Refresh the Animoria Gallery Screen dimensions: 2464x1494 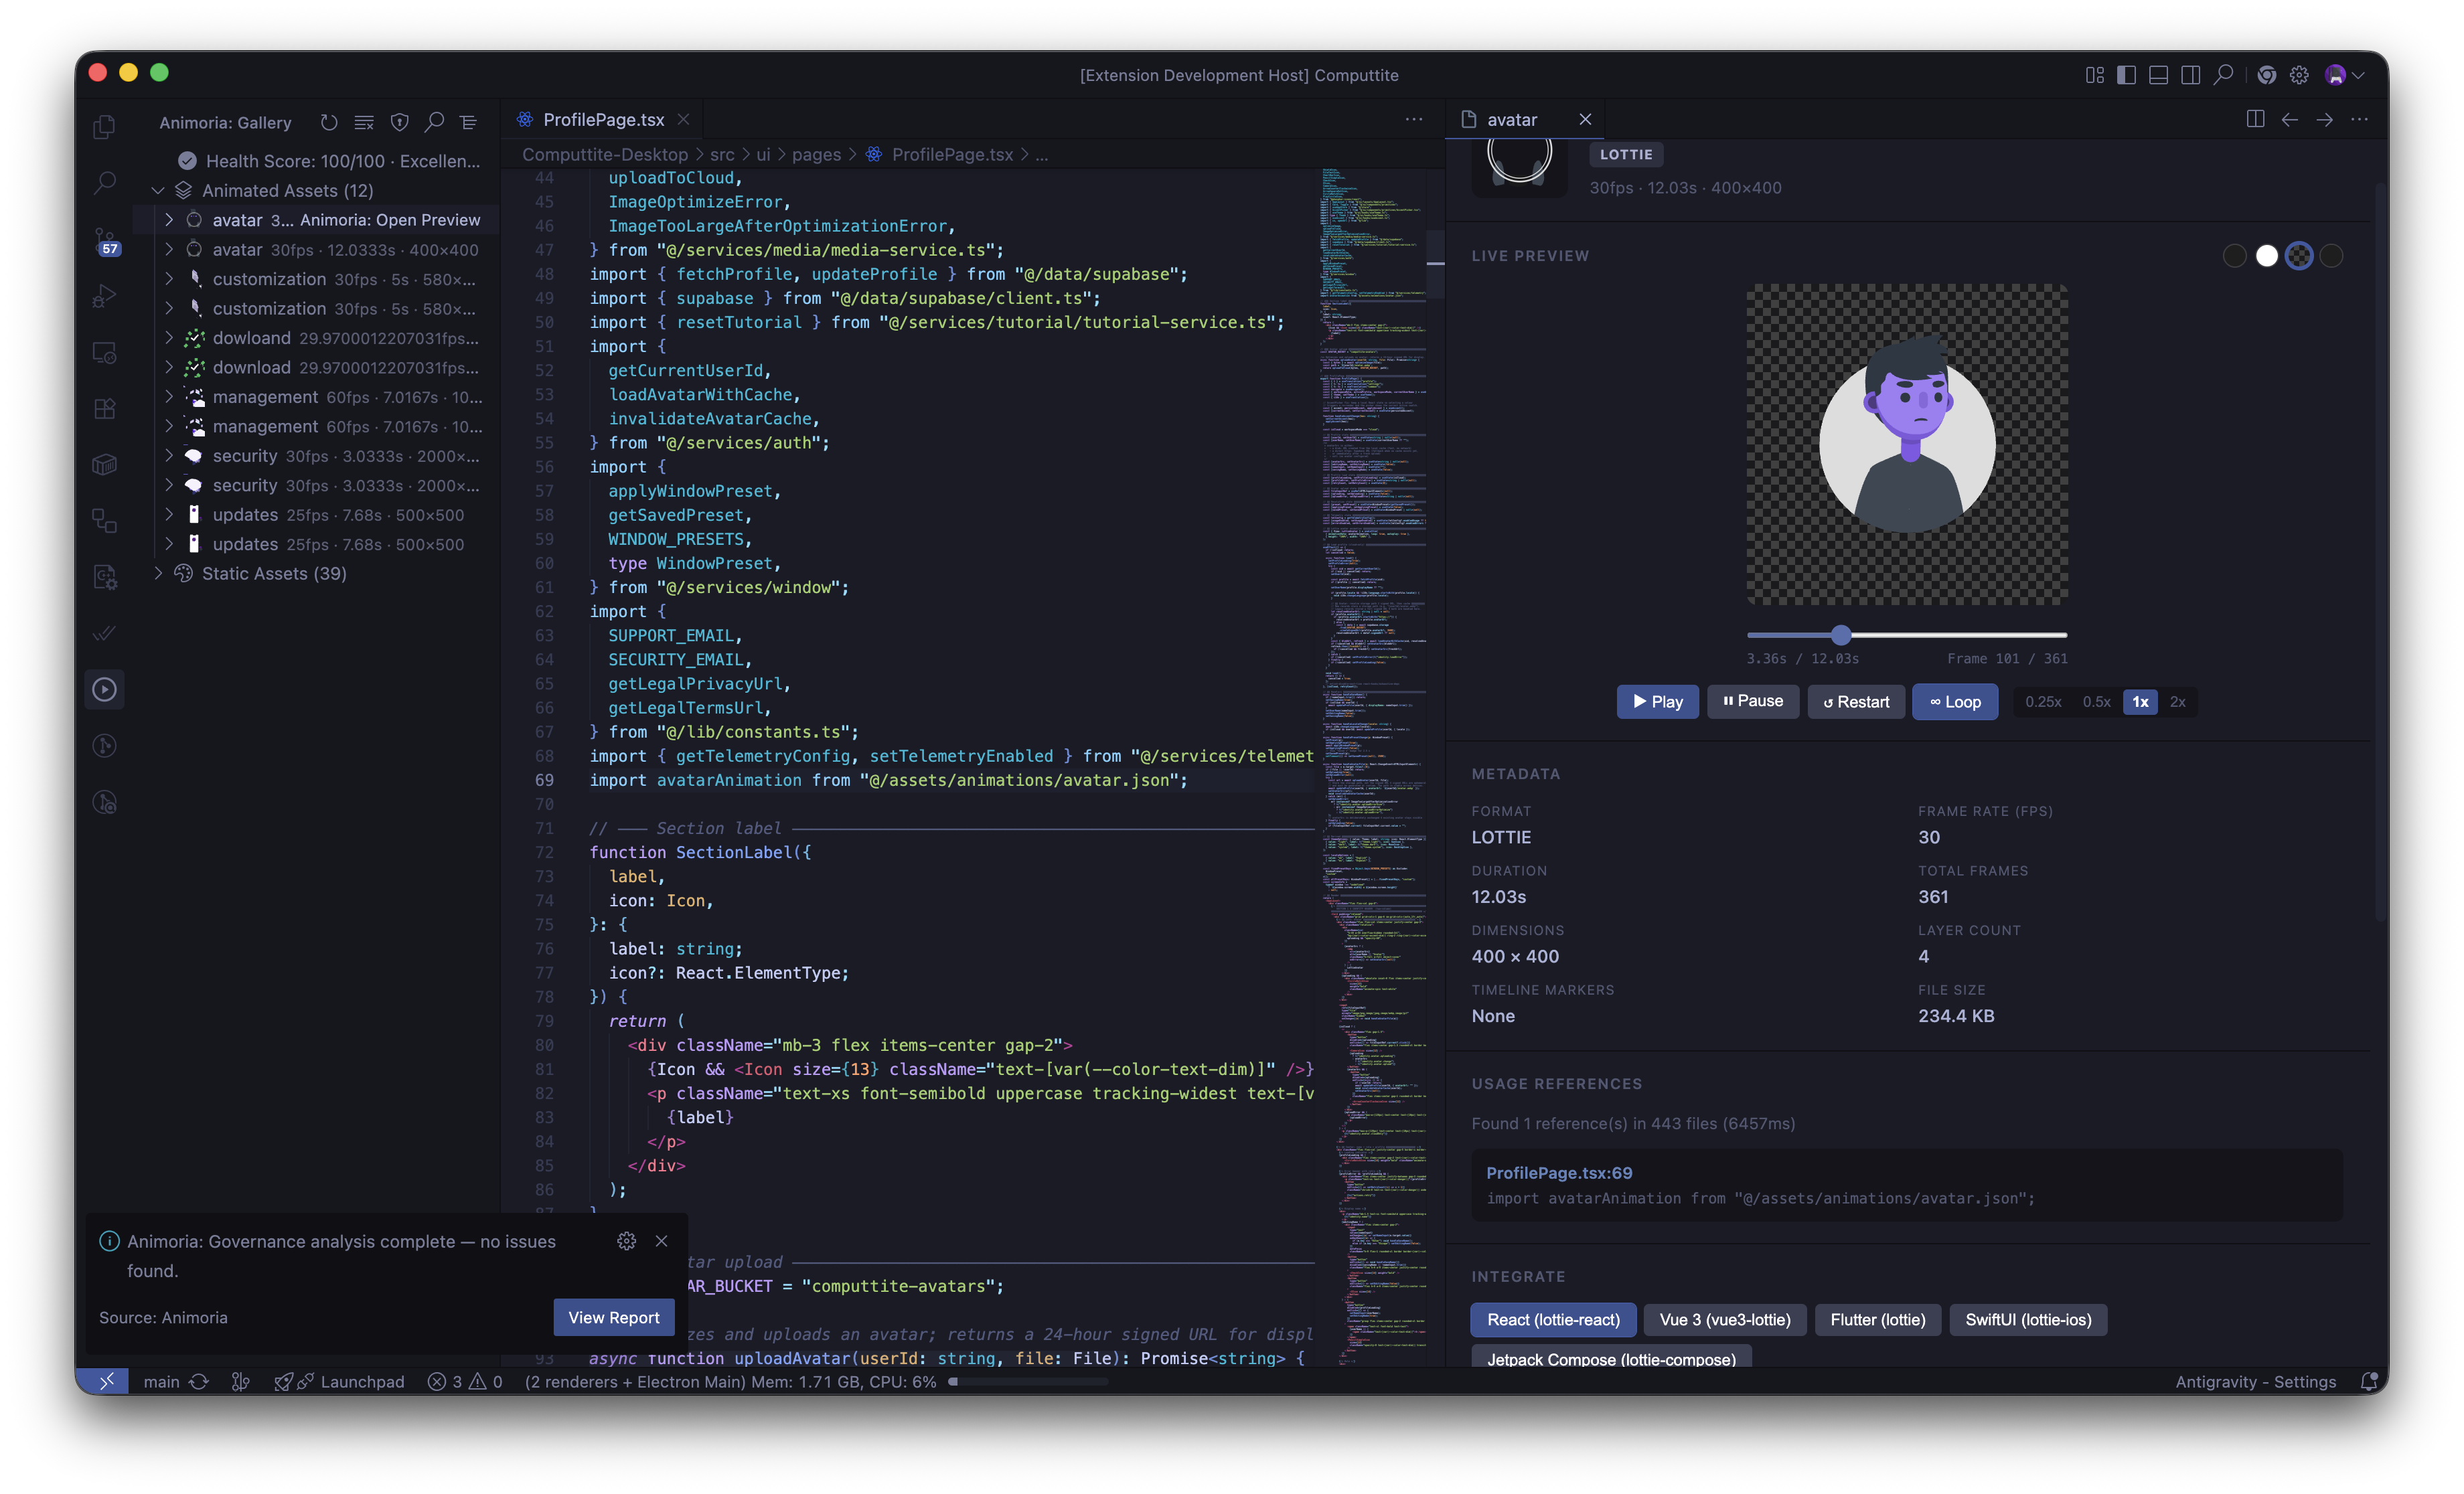329,122
